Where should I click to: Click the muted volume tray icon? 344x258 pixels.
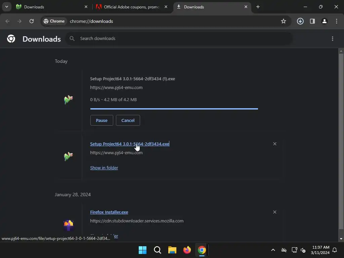pyautogui.click(x=303, y=250)
